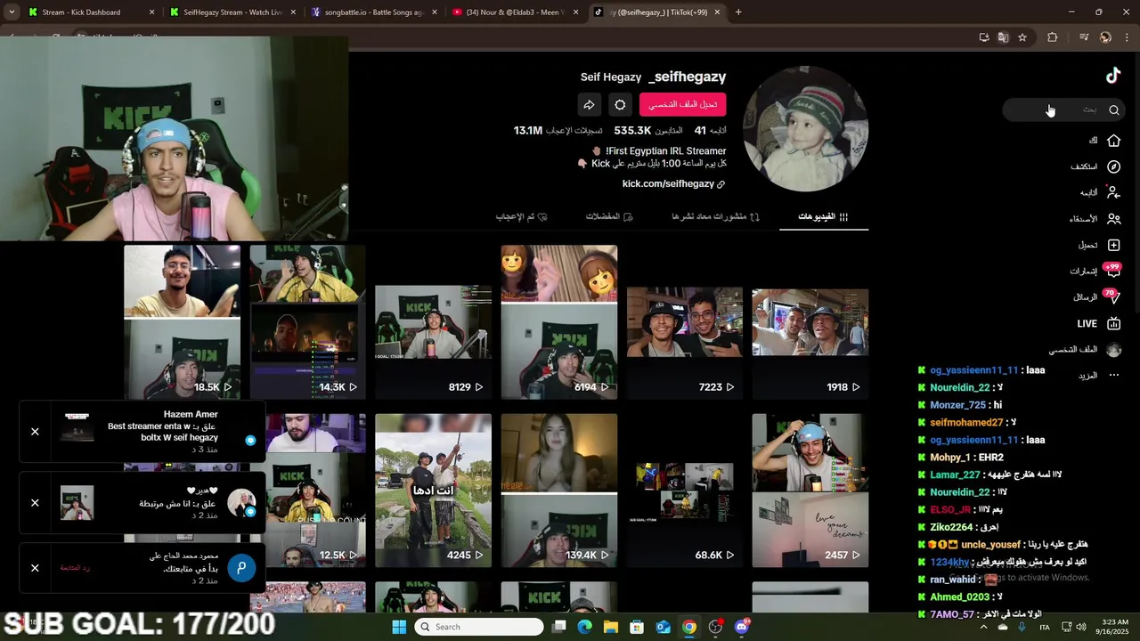Open Discord from taskbar
The width and height of the screenshot is (1140, 641).
point(742,627)
